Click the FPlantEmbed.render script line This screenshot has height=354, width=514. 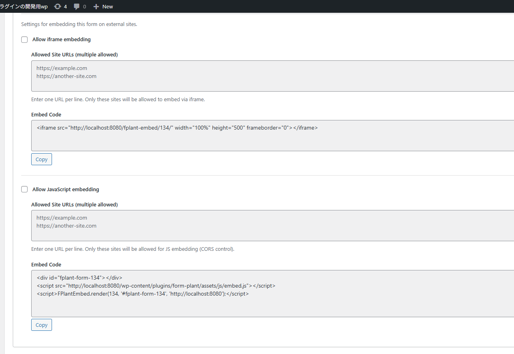click(143, 294)
